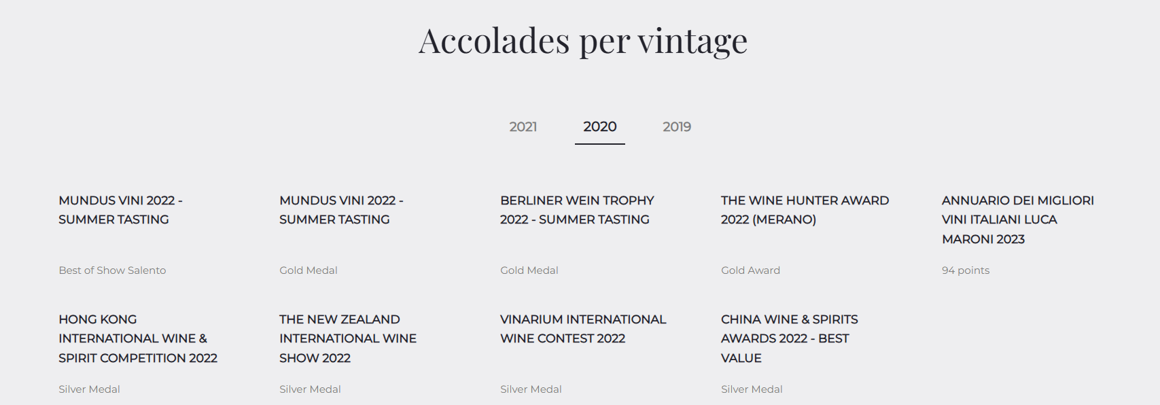
Task: Click the Accolades per vintage heading
Action: (583, 41)
